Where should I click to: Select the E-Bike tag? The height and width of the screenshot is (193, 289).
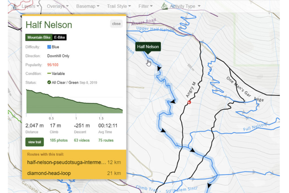[x=60, y=37]
